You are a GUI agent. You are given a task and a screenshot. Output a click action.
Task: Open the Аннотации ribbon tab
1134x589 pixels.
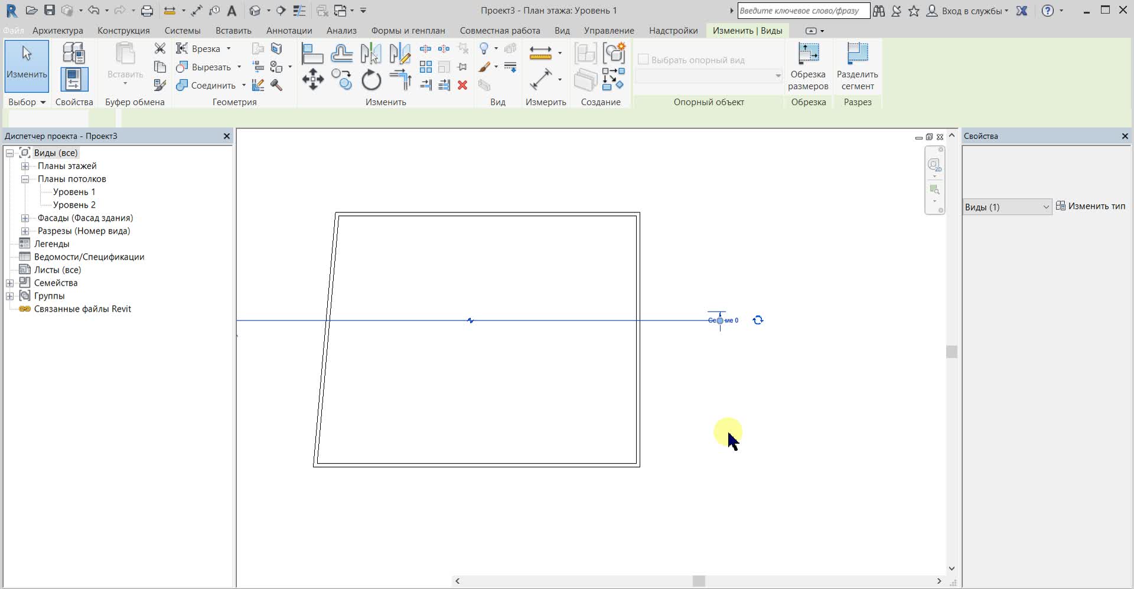(x=289, y=30)
